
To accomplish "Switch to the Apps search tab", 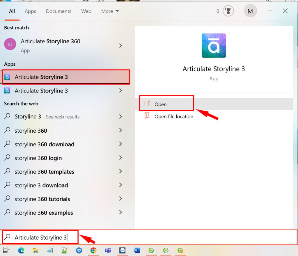I will 30,11.
